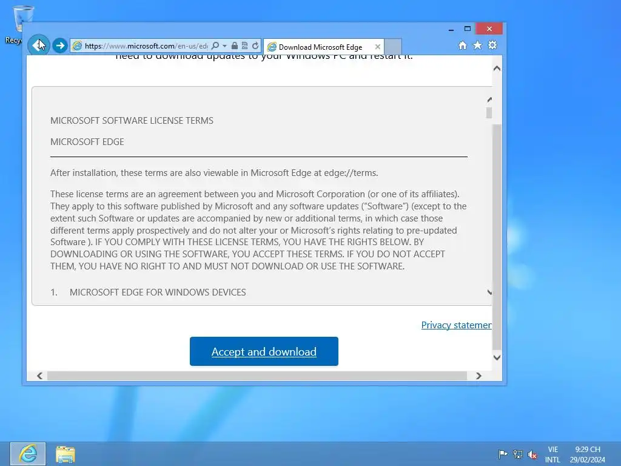Click the Forward navigation arrow
The width and height of the screenshot is (621, 466).
click(60, 46)
